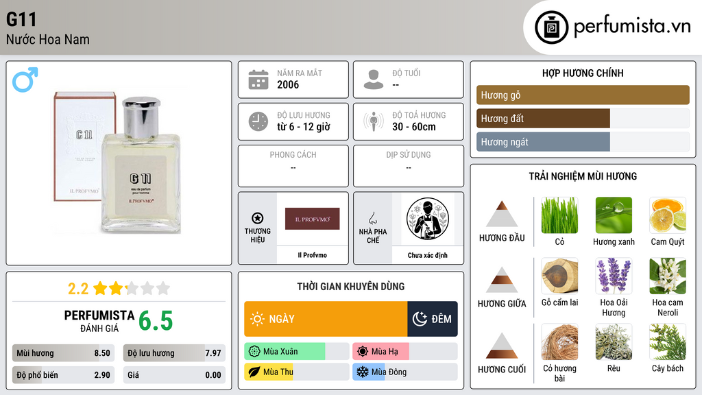Open the Cam Quýt citrus note image
The image size is (702, 395).
tap(668, 215)
